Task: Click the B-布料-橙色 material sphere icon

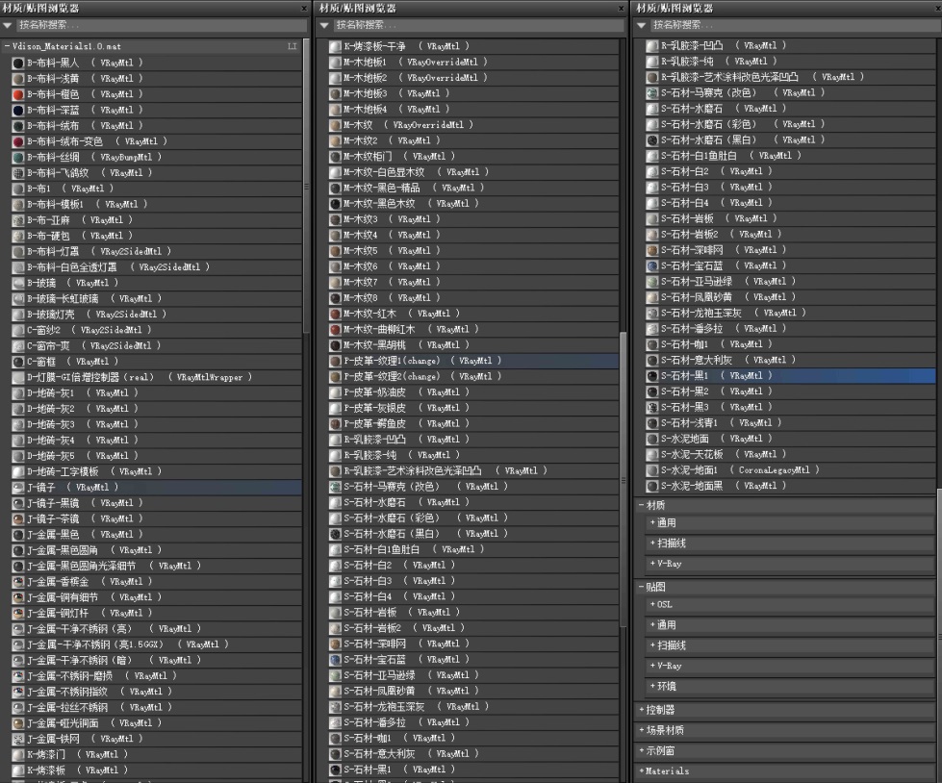Action: click(x=18, y=94)
